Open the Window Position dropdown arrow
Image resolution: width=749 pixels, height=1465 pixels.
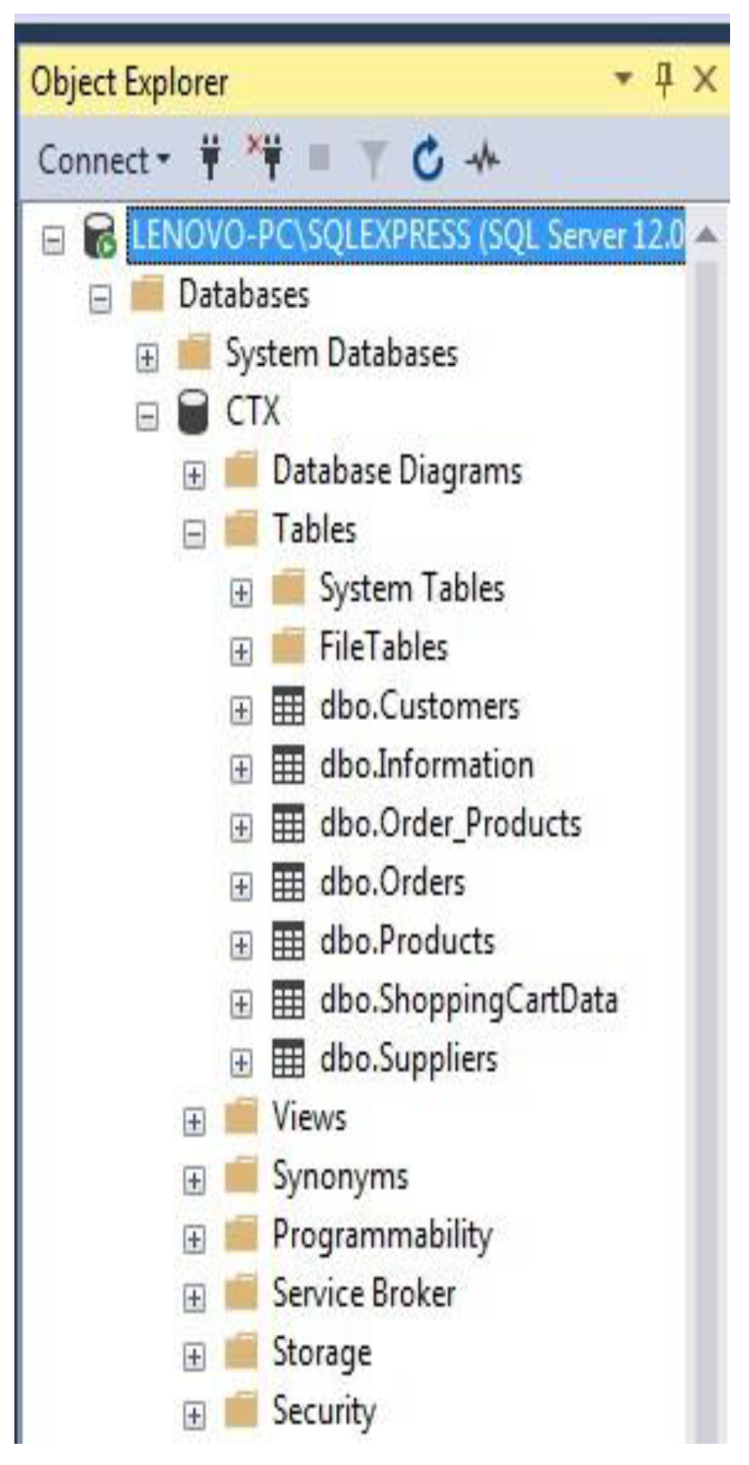click(x=623, y=77)
